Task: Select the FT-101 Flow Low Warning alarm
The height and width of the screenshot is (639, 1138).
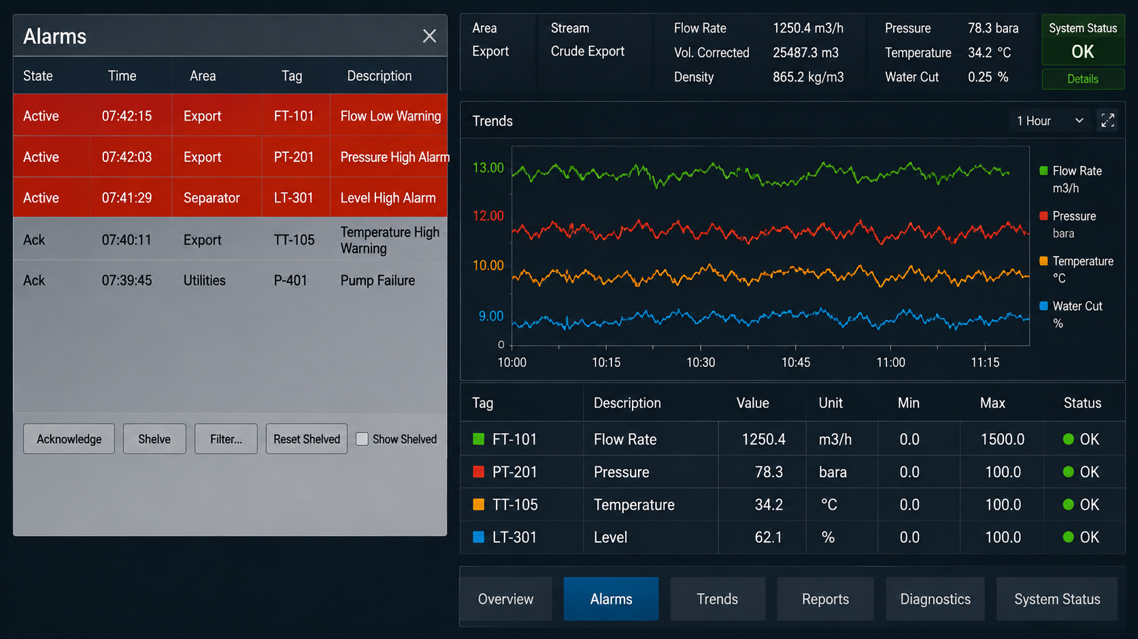Action: point(230,116)
